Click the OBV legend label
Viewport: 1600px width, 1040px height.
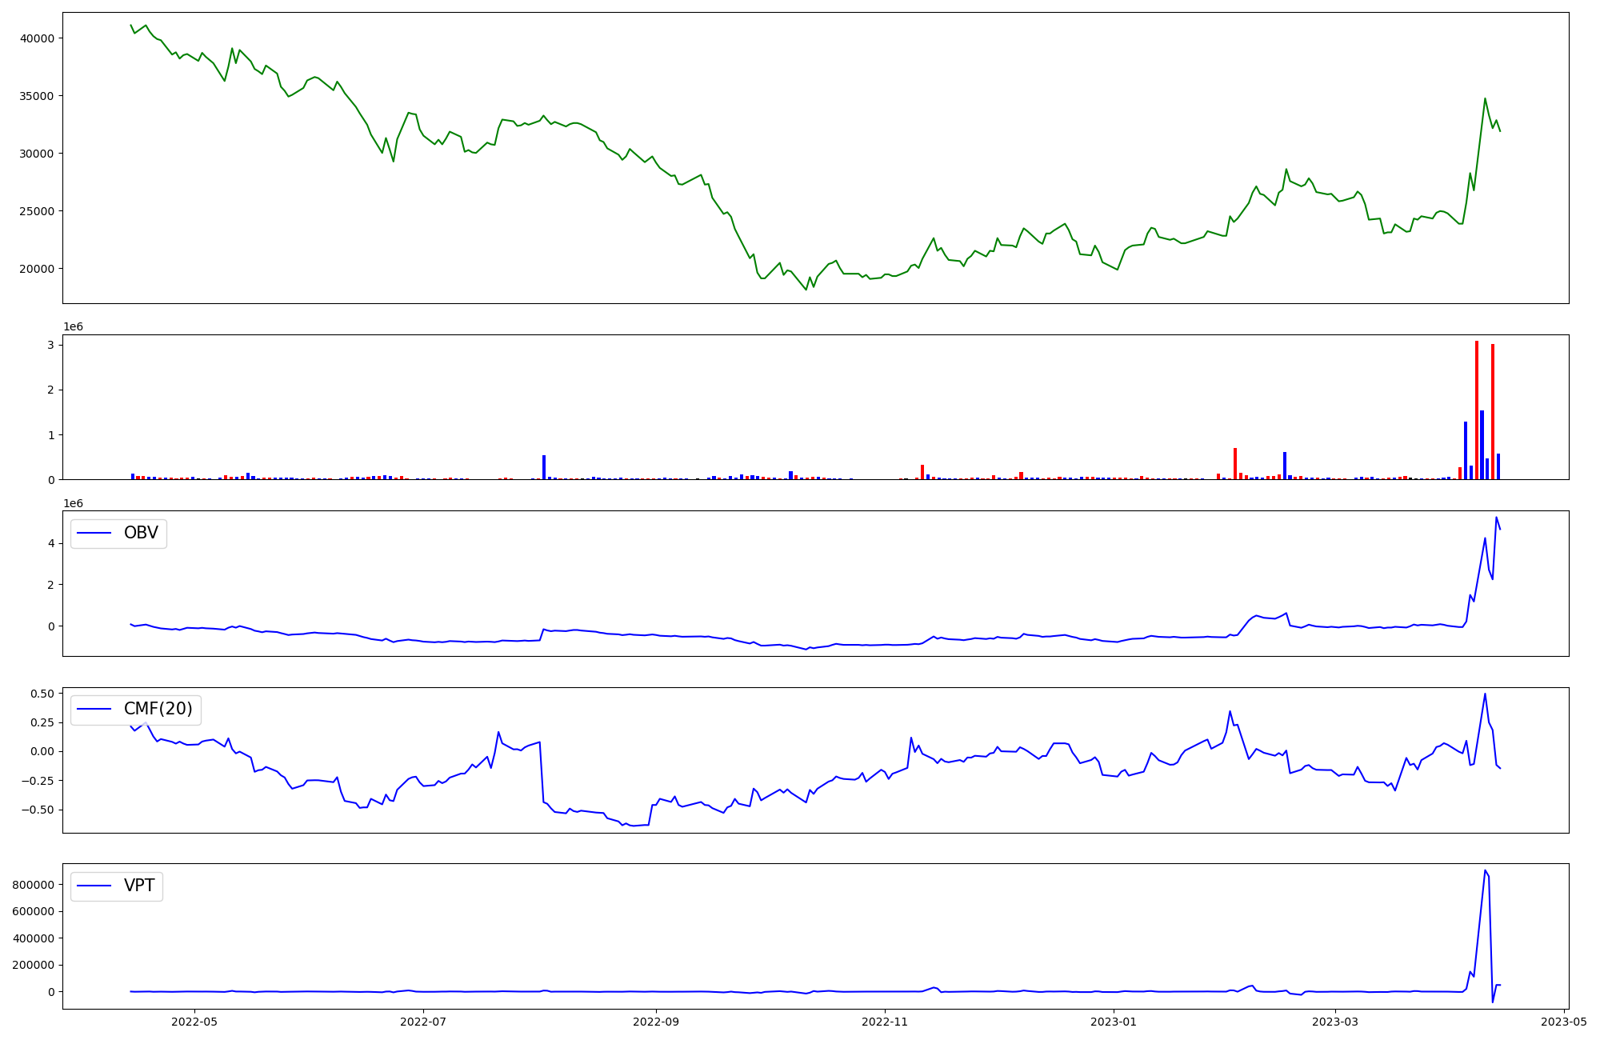tap(141, 533)
